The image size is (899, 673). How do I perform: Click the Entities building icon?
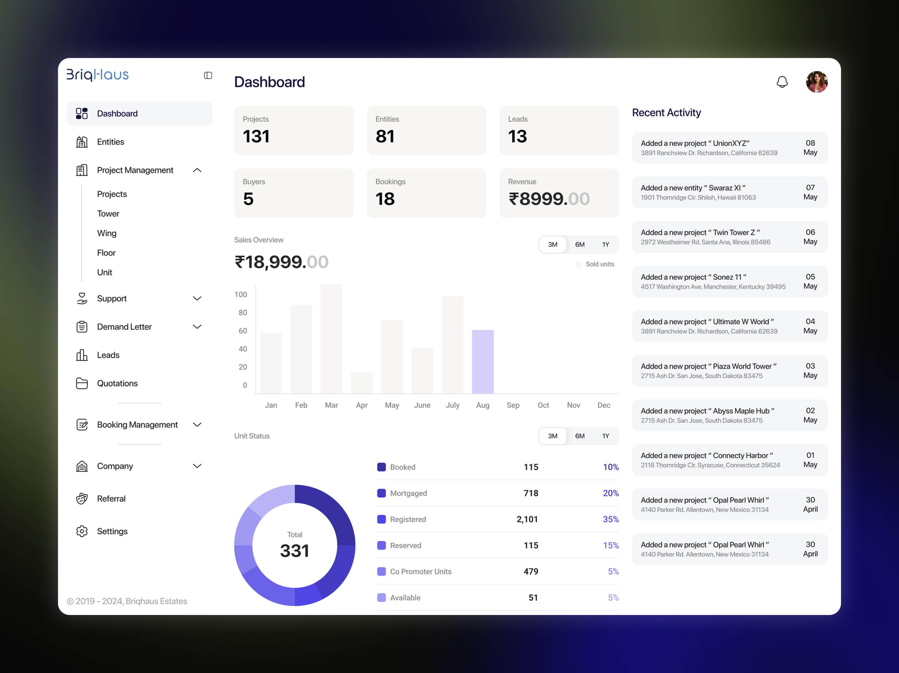(82, 142)
